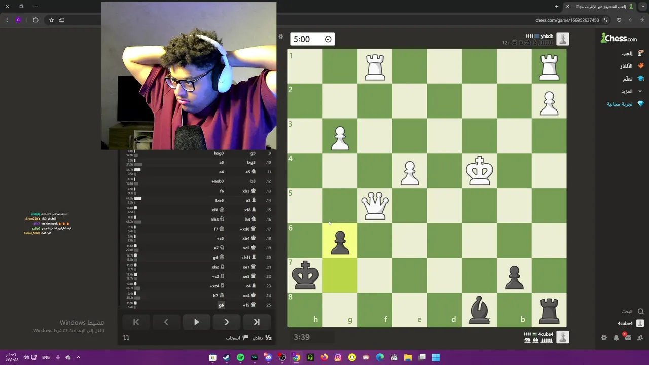Open the browser profile avatar icon

click(18, 20)
